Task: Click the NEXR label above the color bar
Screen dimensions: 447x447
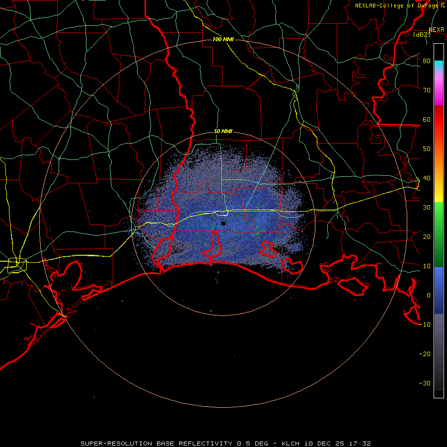Action: pyautogui.click(x=437, y=30)
